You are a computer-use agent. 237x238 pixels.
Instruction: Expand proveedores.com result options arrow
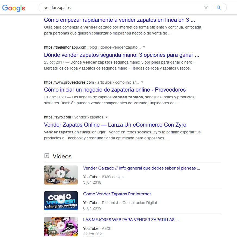(x=142, y=82)
